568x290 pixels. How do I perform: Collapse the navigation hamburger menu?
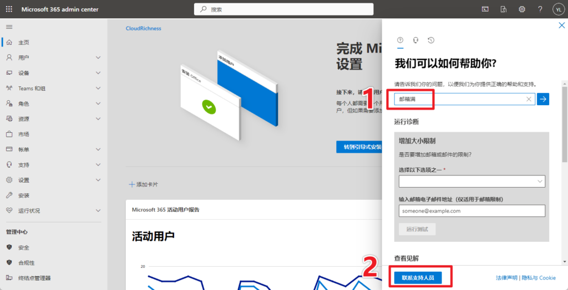coord(9,27)
